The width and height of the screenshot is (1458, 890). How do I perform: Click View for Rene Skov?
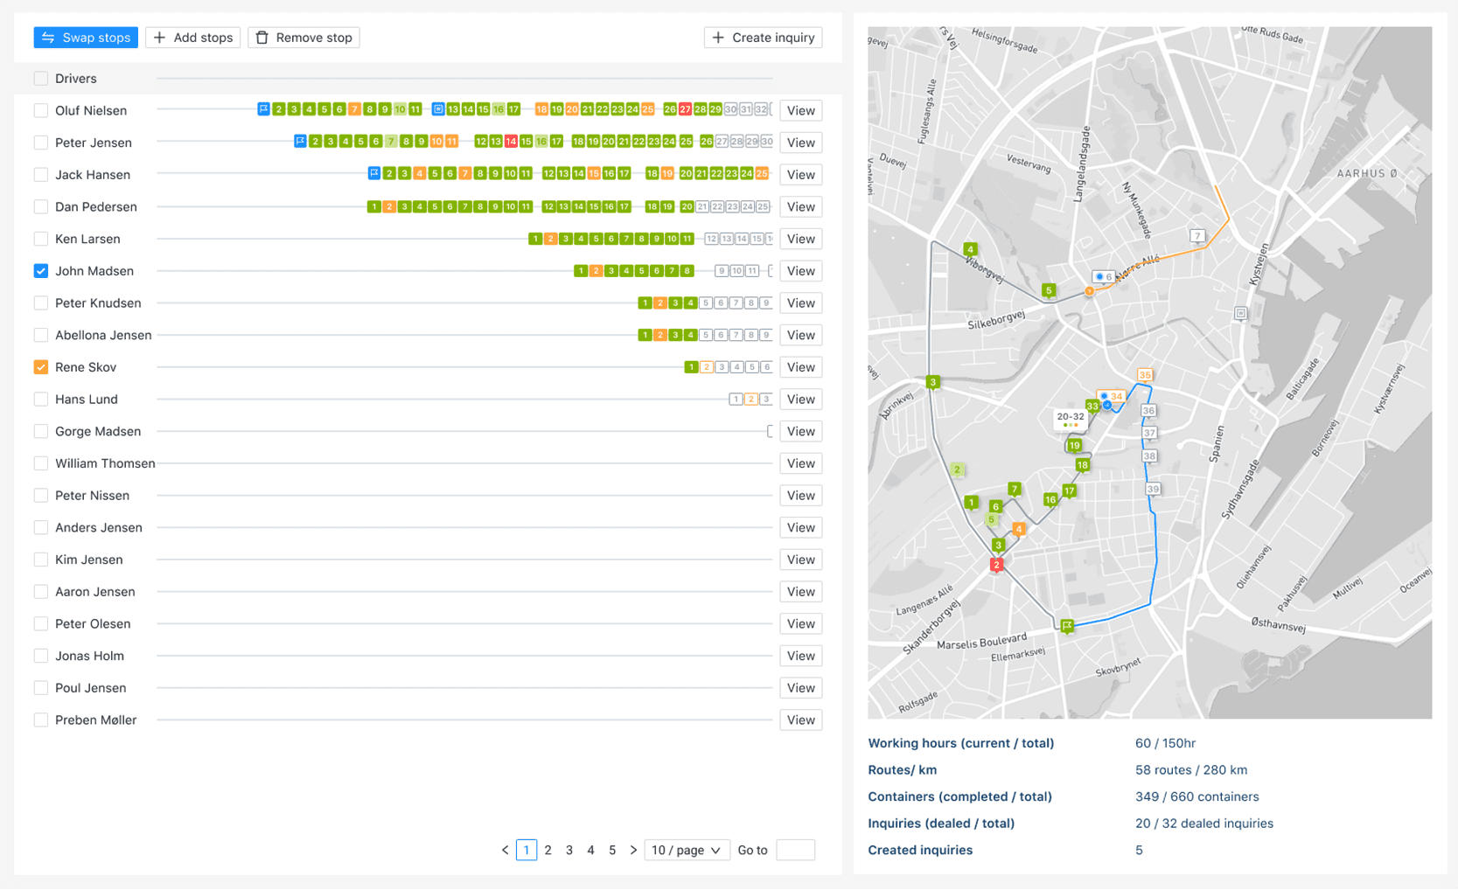coord(800,367)
